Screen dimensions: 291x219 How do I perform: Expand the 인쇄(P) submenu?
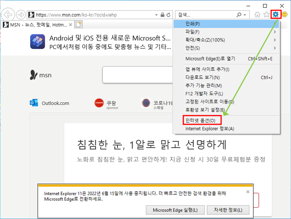(226, 24)
